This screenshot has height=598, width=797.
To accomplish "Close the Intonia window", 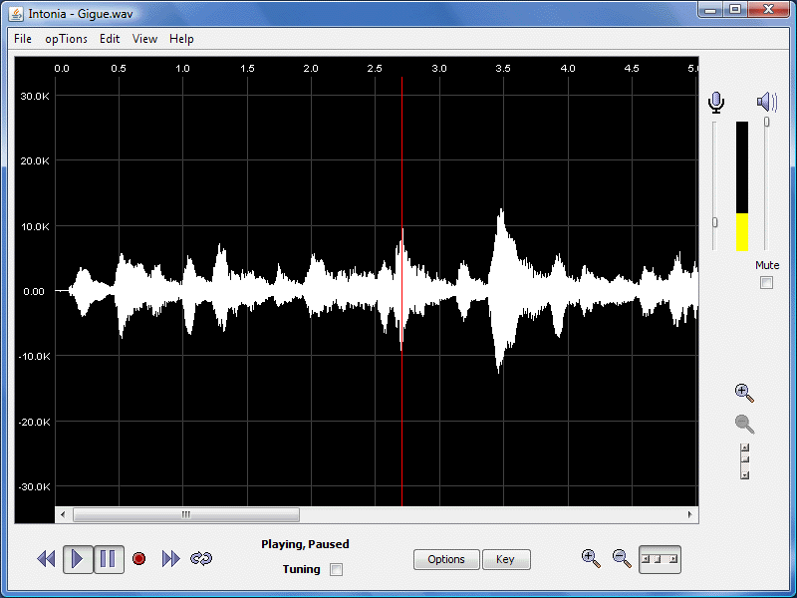I will 769,10.
